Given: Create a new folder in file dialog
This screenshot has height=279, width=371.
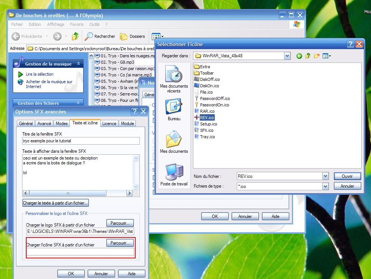Looking at the screenshot, I should point(317,56).
